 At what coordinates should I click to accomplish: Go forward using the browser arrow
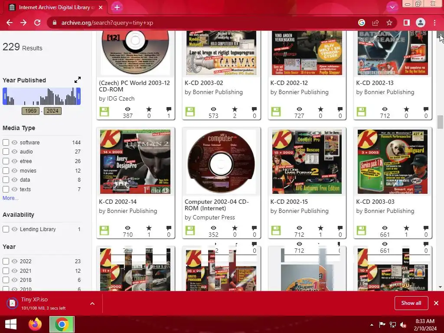point(23,23)
